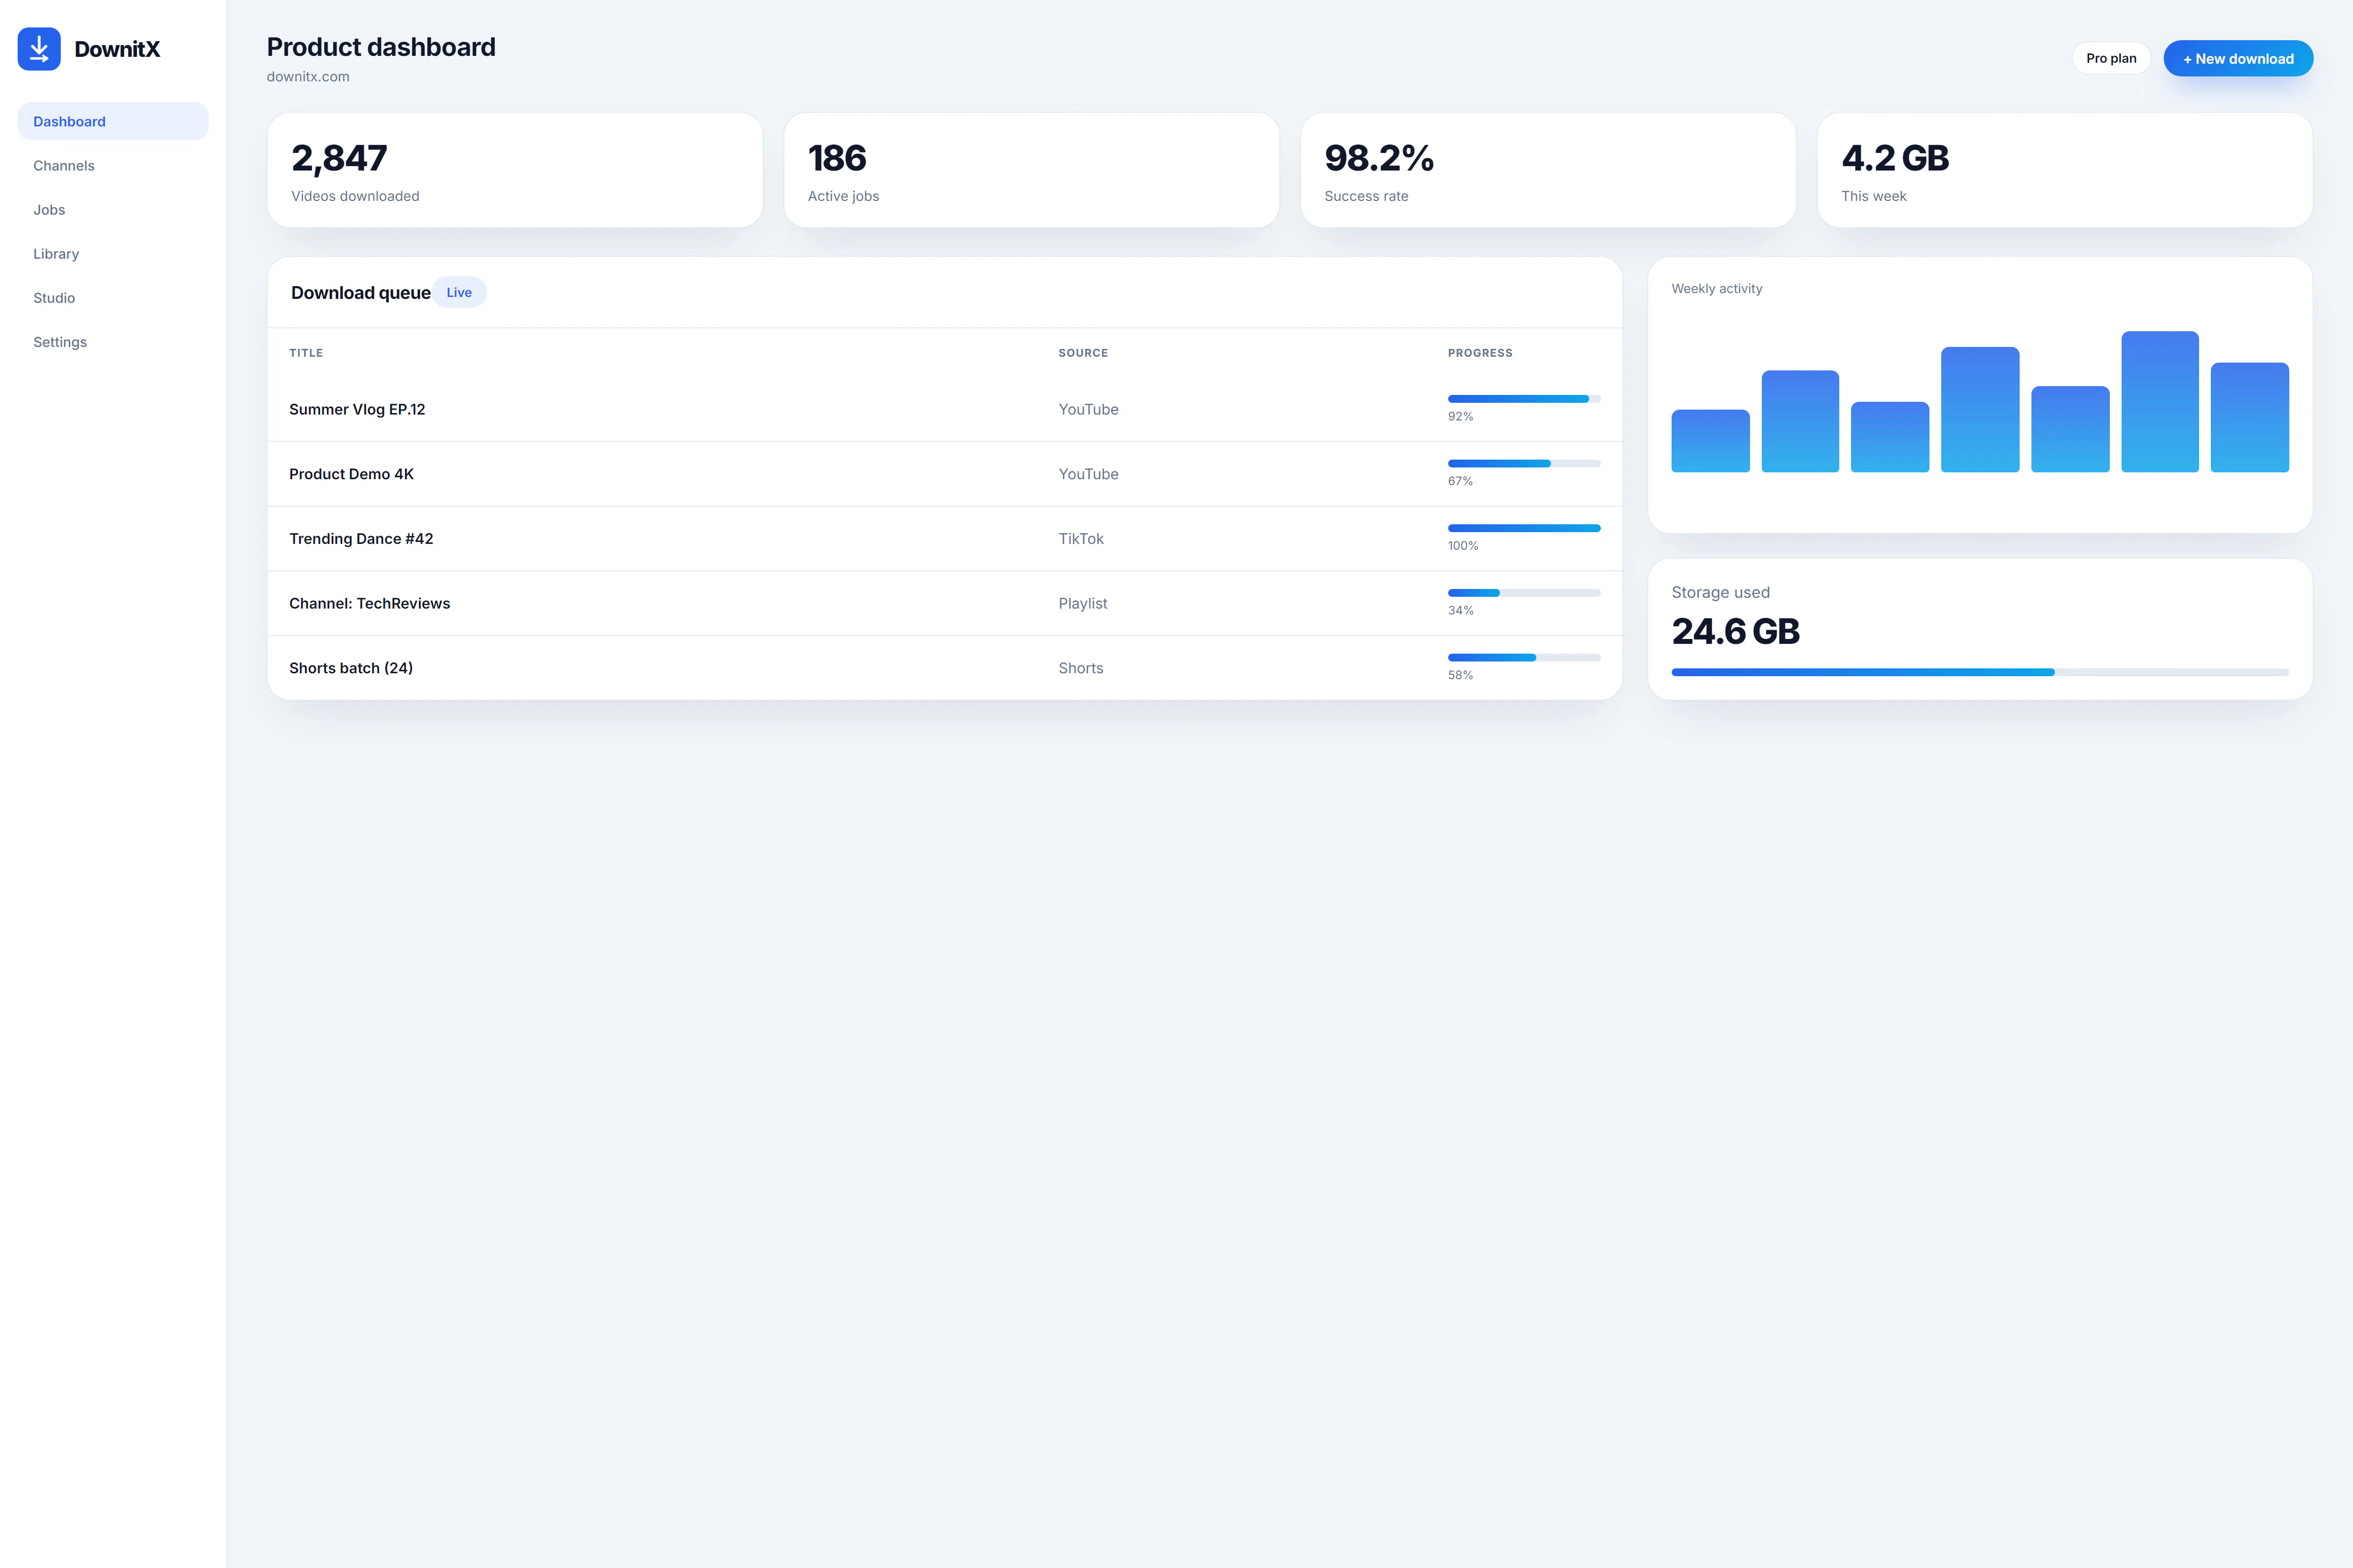
Task: Click the 100% progress value
Action: pos(1463,546)
